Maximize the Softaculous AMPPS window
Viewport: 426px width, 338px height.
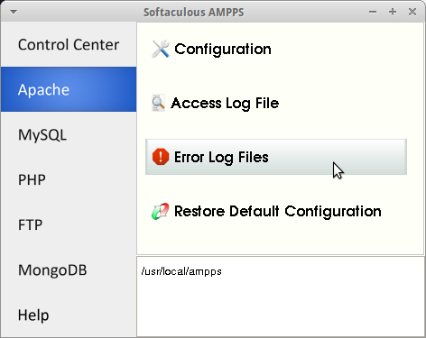[x=393, y=12]
